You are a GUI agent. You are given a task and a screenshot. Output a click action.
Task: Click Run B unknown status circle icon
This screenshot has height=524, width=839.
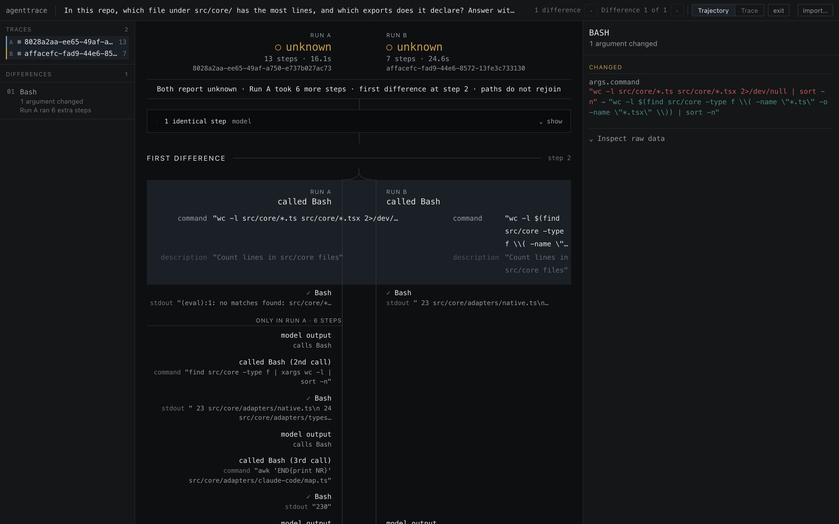(389, 47)
